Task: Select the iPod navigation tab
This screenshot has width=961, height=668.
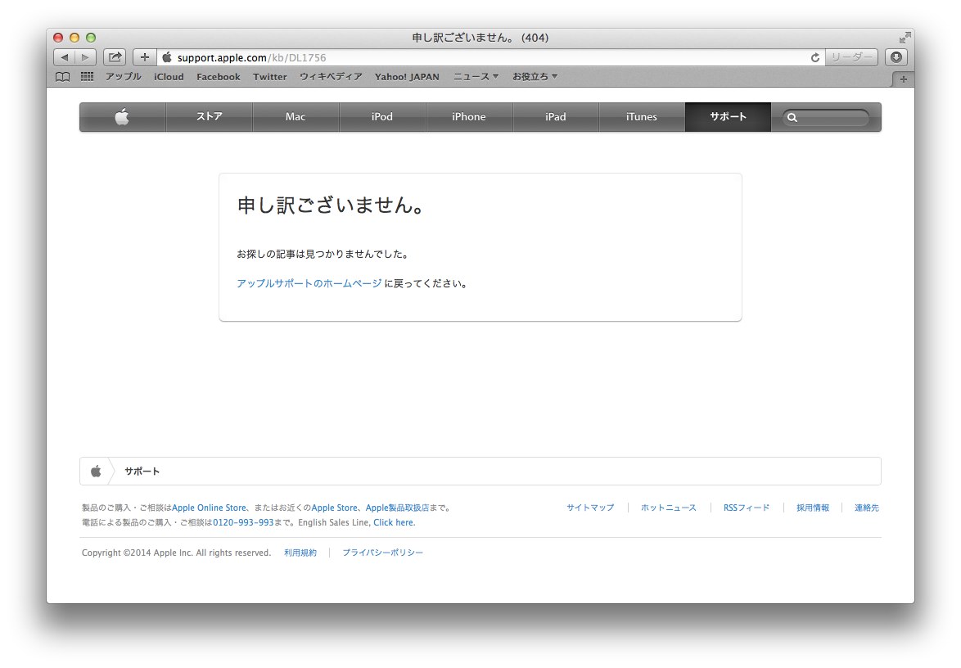Action: 381,116
